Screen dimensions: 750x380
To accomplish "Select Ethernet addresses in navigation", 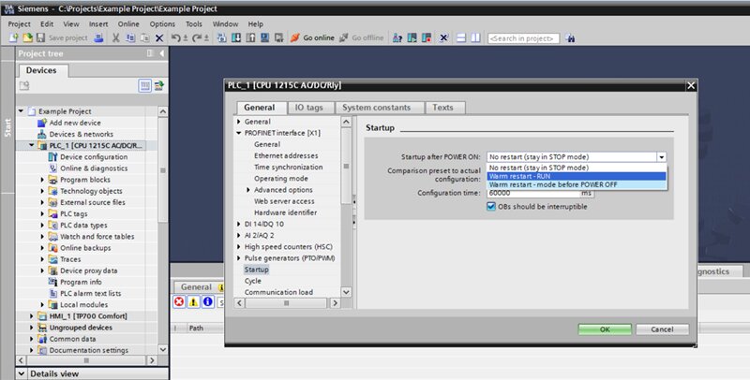I will (x=286, y=155).
